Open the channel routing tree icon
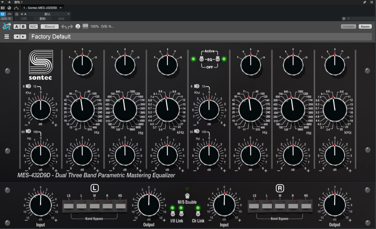Image resolution: width=376 pixels, height=229 pixels. (x=16, y=8)
